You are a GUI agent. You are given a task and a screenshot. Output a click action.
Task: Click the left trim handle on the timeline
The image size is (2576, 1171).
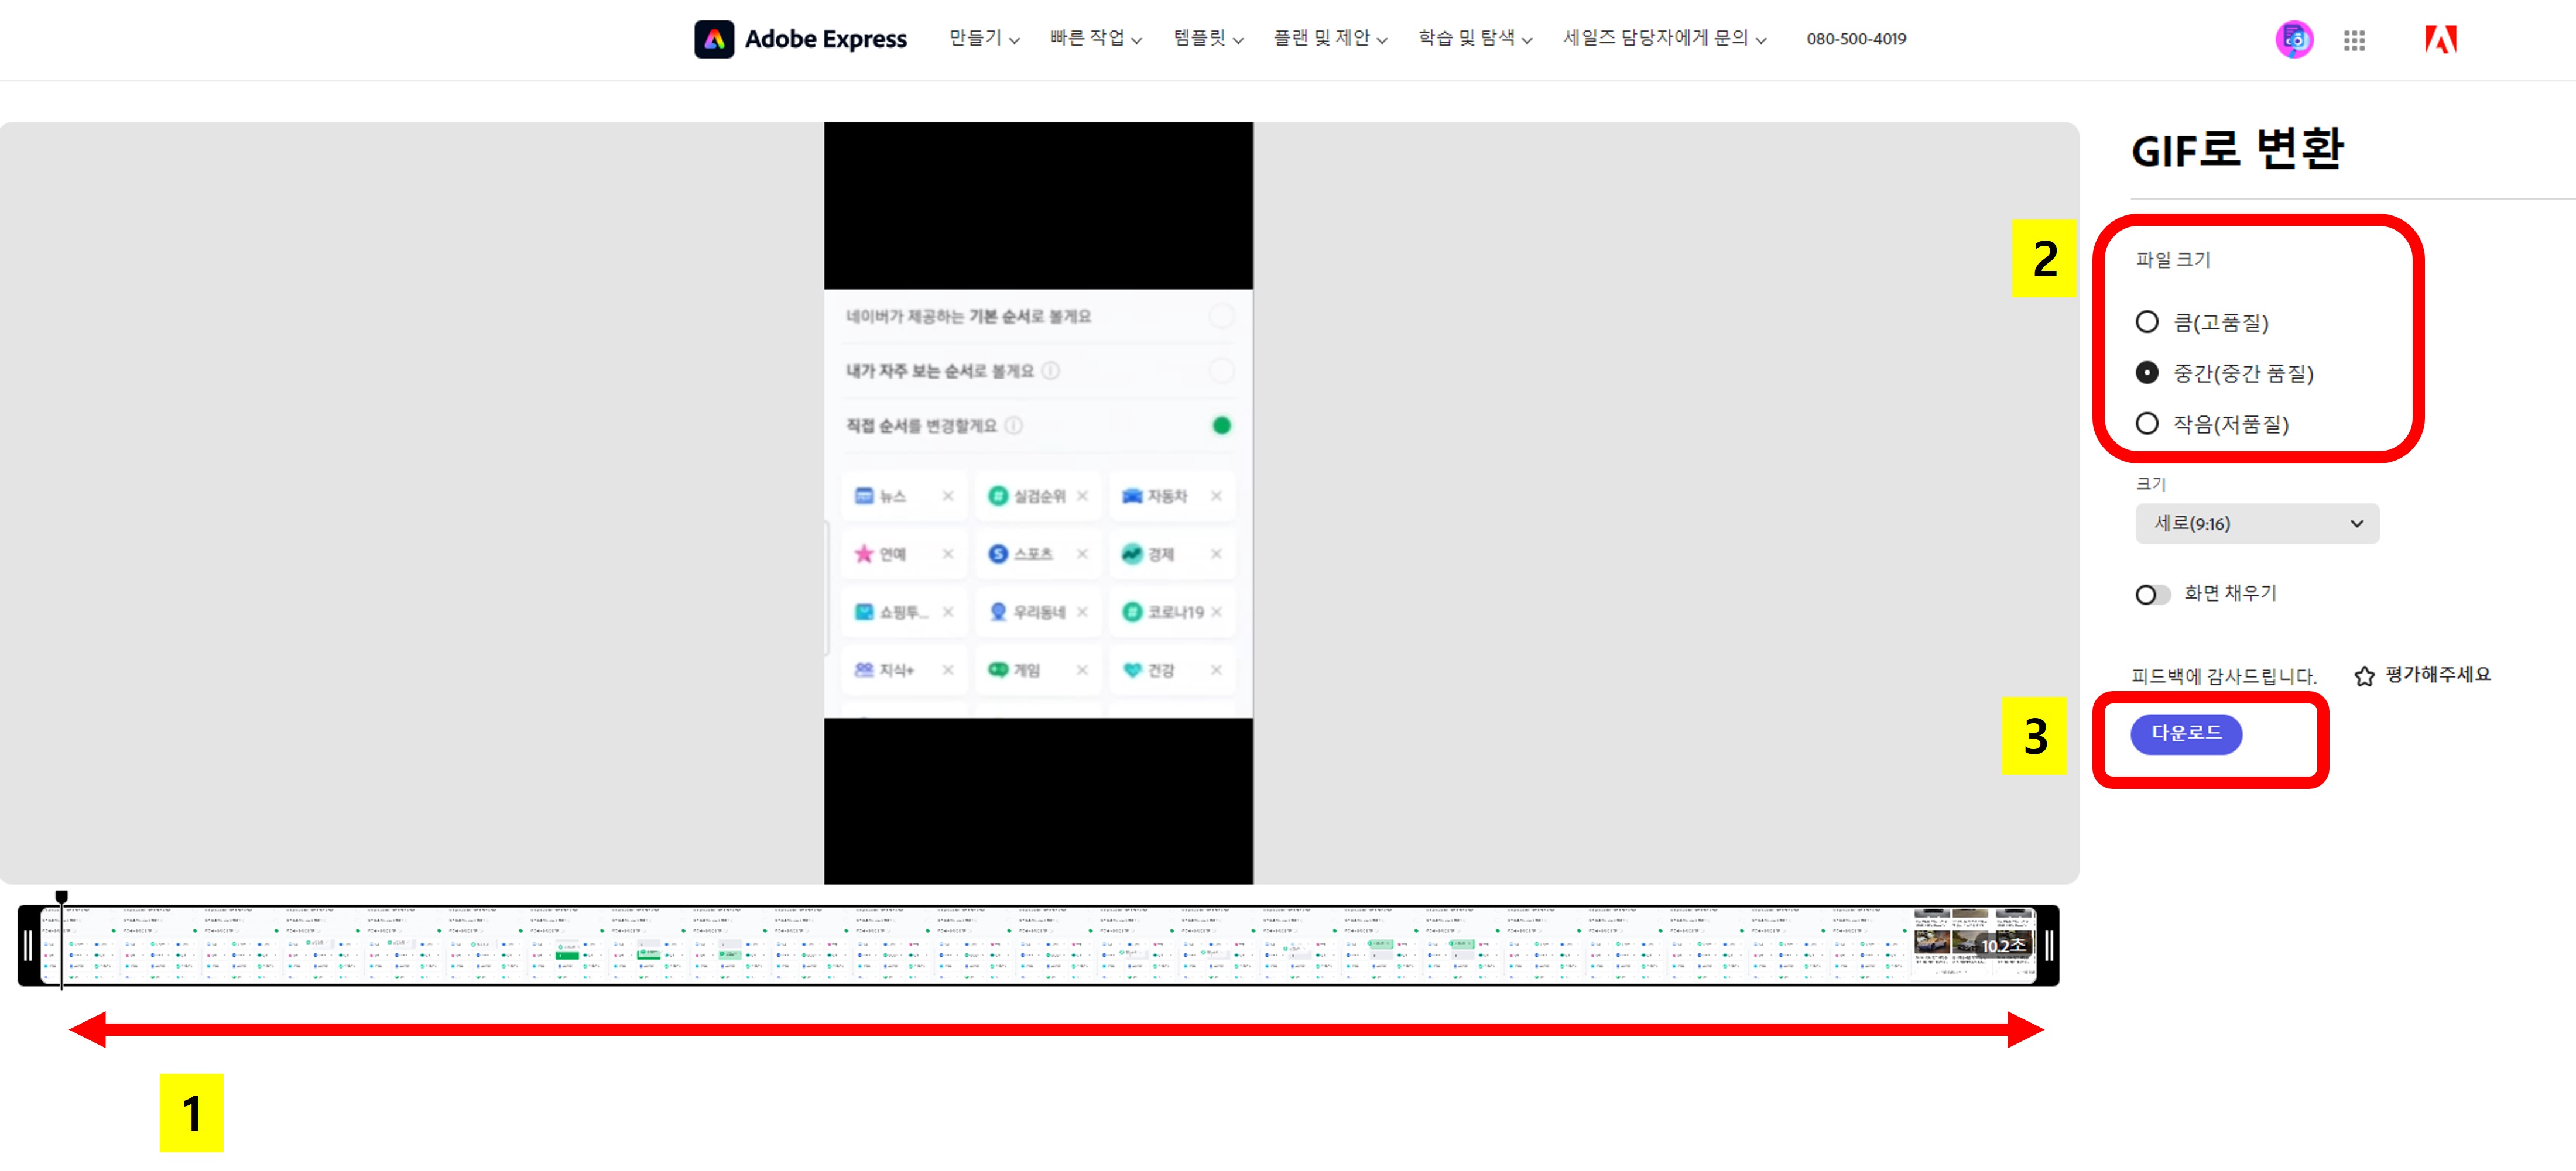(x=28, y=945)
